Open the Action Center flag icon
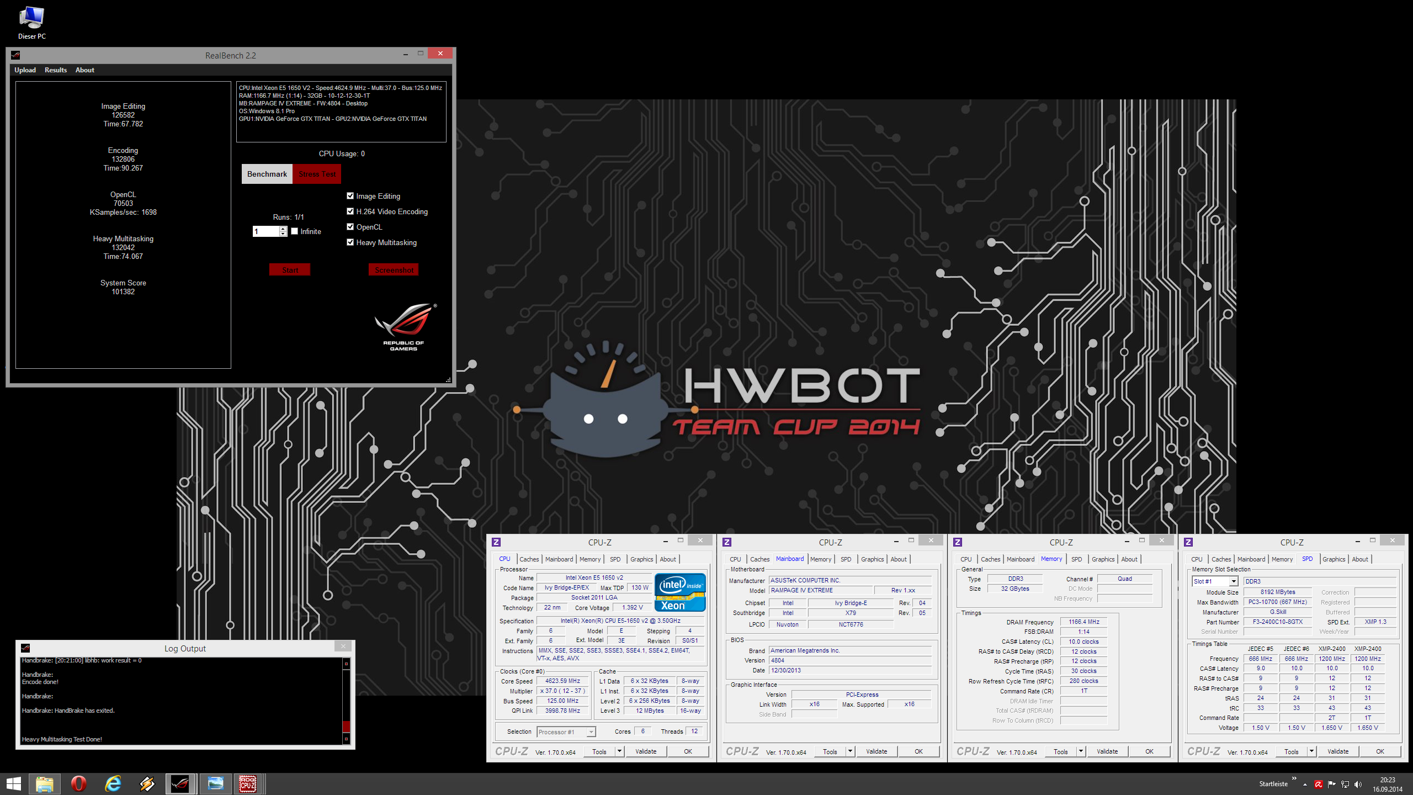The height and width of the screenshot is (795, 1413). [1332, 785]
